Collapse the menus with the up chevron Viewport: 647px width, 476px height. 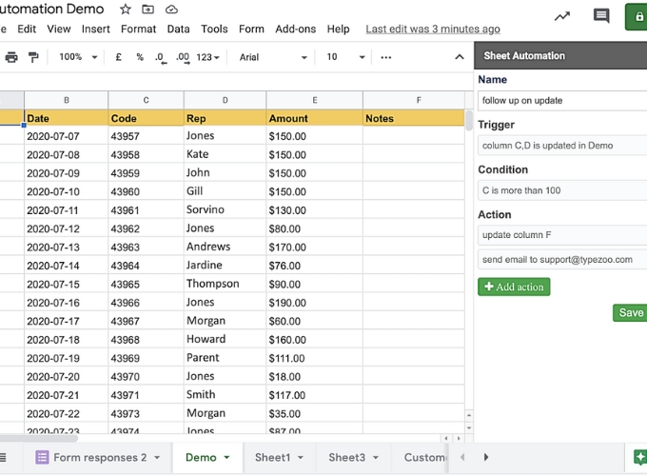click(460, 57)
